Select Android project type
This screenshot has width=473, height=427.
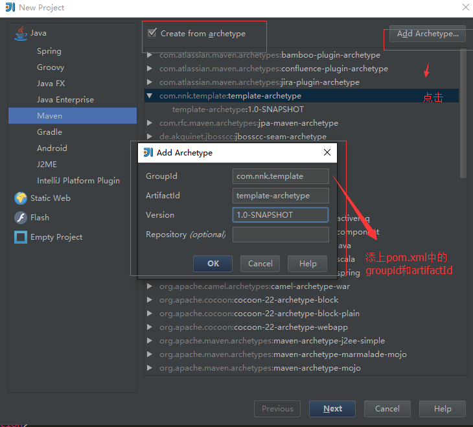click(x=52, y=148)
